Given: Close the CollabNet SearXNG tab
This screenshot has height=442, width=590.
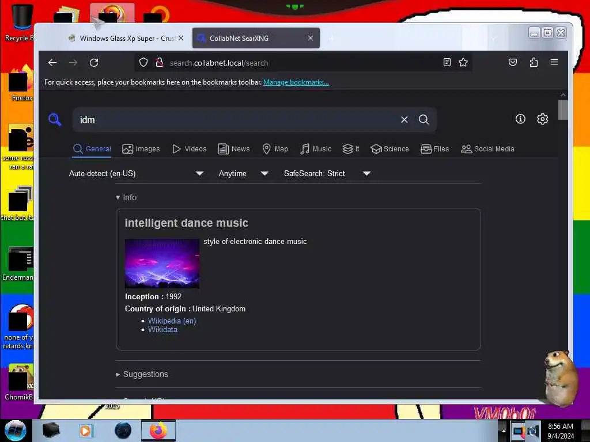Looking at the screenshot, I should 311,38.
